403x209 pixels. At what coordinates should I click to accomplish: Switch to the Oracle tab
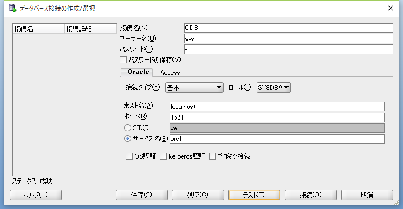(137, 72)
